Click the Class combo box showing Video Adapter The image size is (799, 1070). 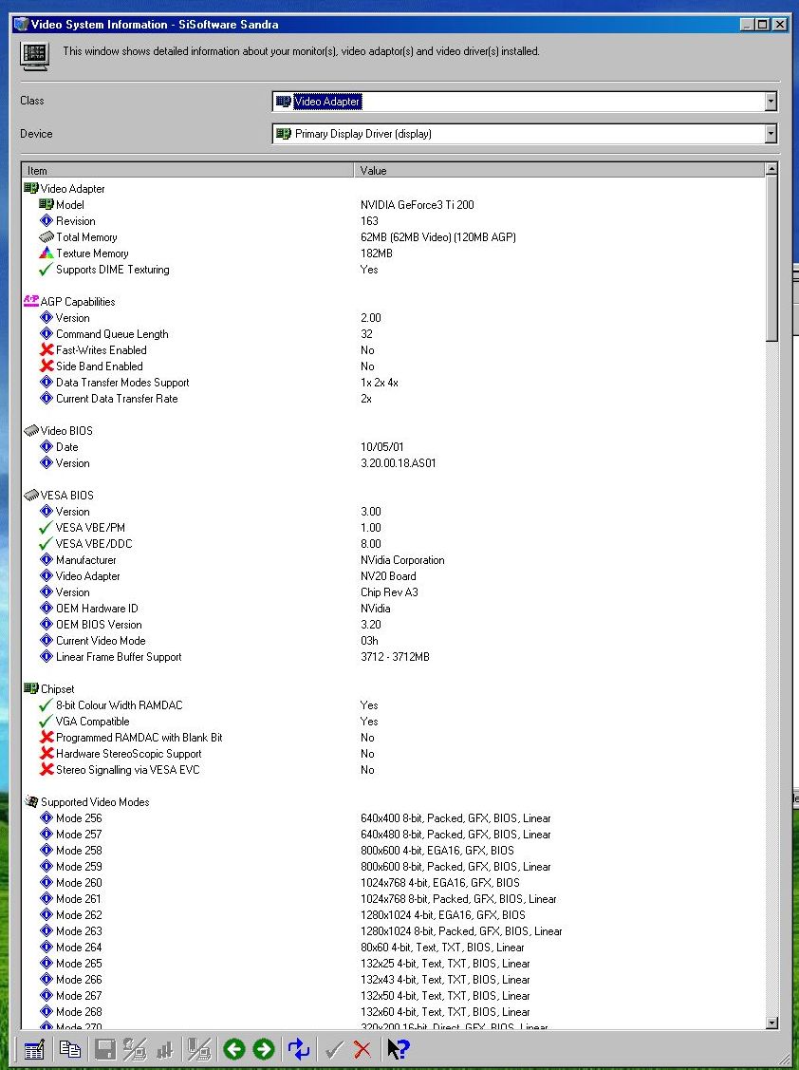click(524, 101)
